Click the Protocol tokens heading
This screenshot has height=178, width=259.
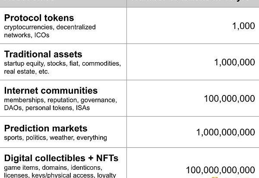[x=39, y=18]
